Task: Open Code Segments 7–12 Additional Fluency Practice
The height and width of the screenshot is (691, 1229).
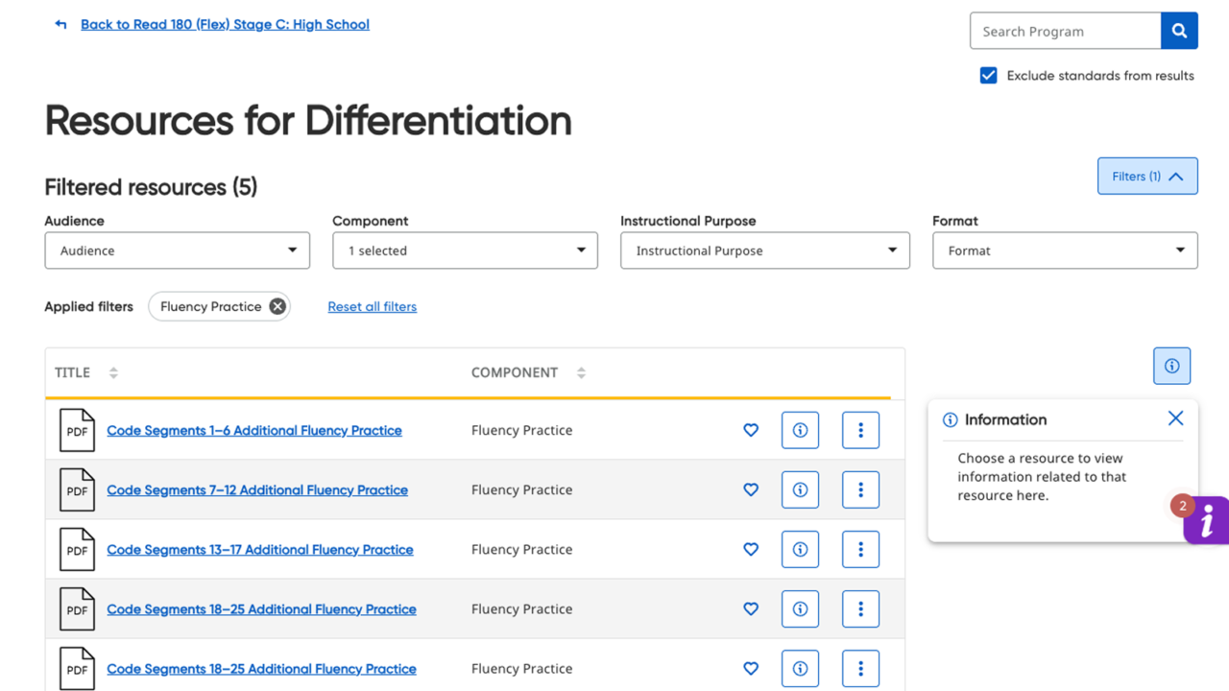Action: point(257,489)
